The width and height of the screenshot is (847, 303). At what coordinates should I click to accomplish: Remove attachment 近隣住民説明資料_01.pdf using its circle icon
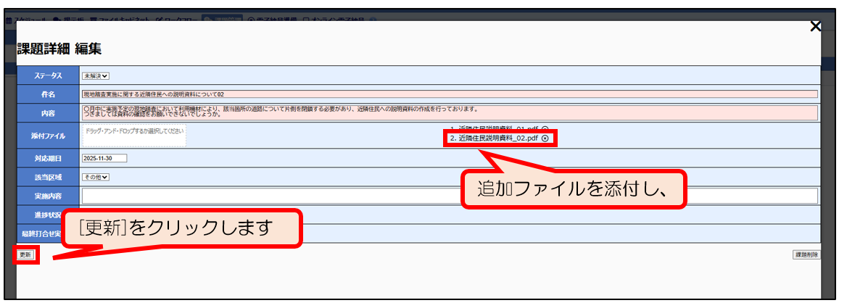pyautogui.click(x=545, y=128)
